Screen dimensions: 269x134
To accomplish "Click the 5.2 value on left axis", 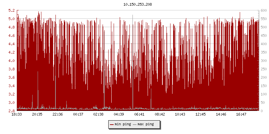I will click(11, 10).
